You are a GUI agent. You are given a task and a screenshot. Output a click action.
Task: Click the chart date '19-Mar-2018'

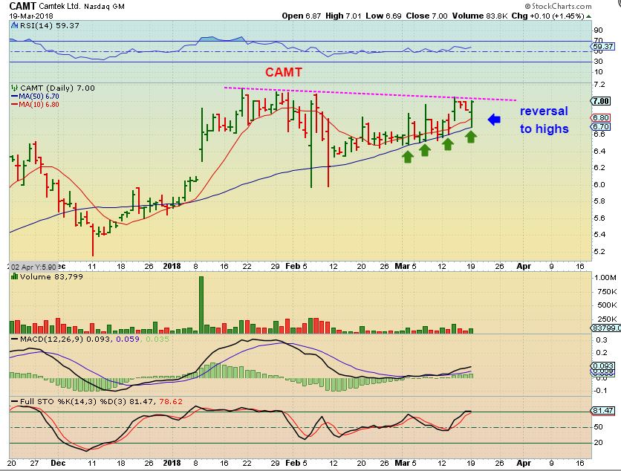[31, 16]
